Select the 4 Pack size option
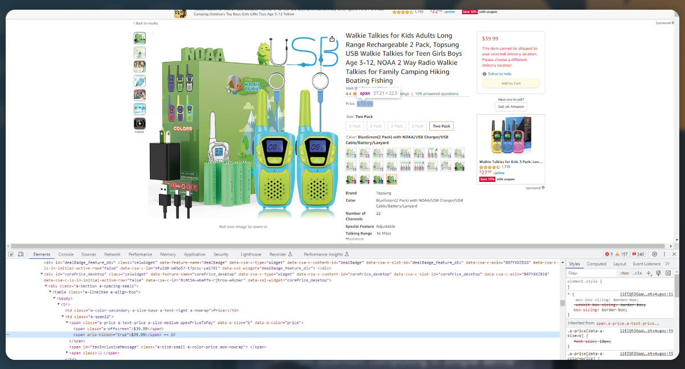The width and height of the screenshot is (685, 369). [376, 126]
